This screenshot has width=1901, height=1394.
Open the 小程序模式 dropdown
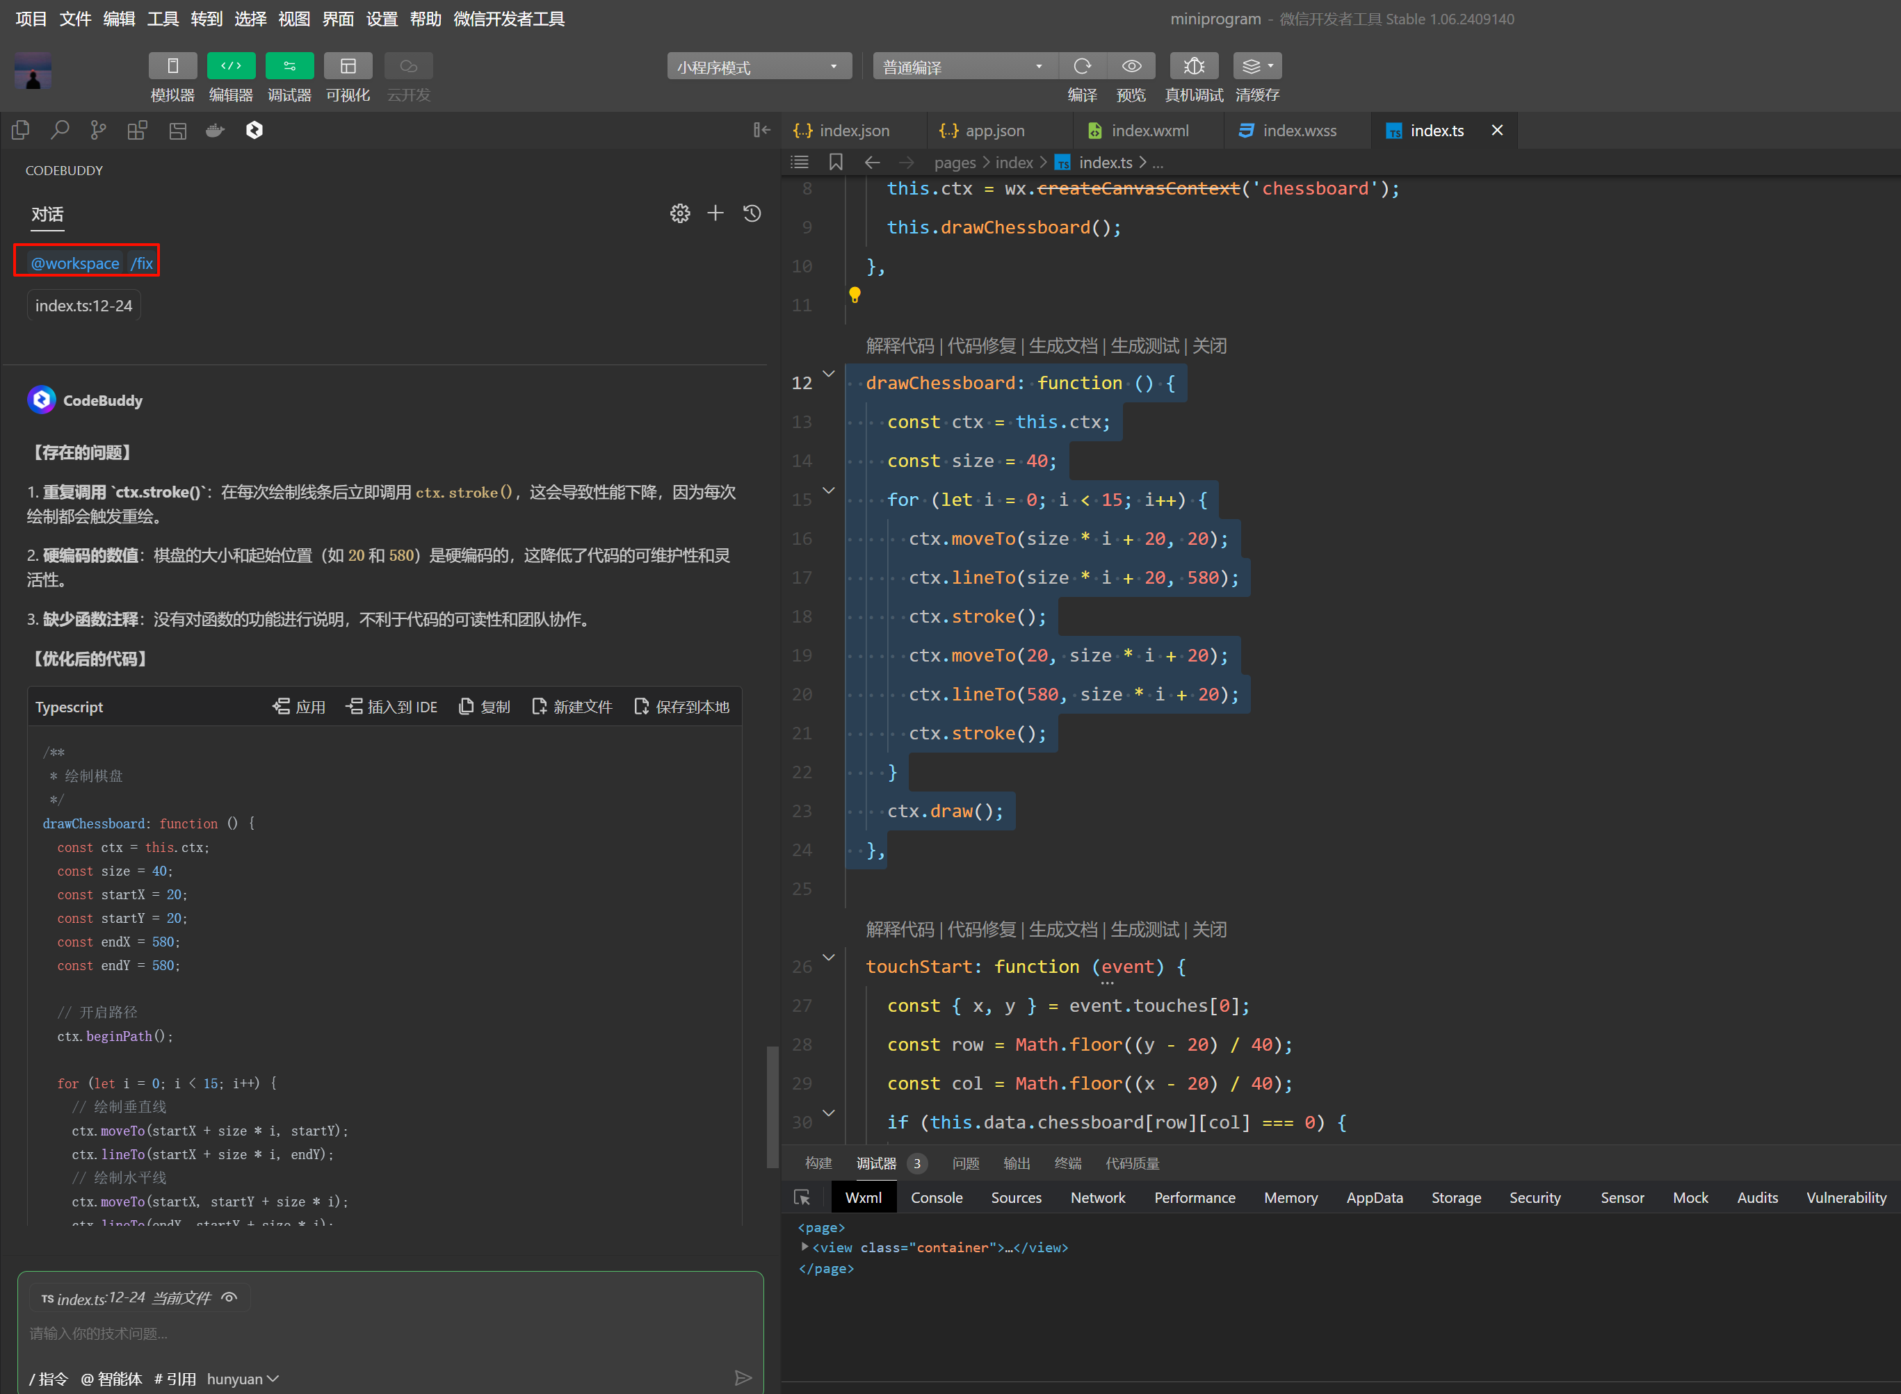pos(758,67)
